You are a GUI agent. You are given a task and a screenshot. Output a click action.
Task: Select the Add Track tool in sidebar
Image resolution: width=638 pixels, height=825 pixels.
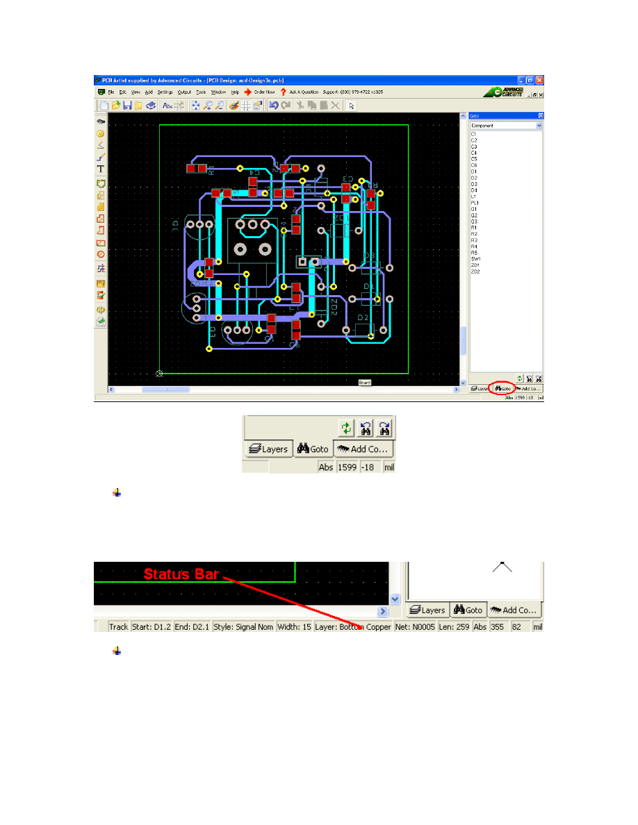point(101,157)
